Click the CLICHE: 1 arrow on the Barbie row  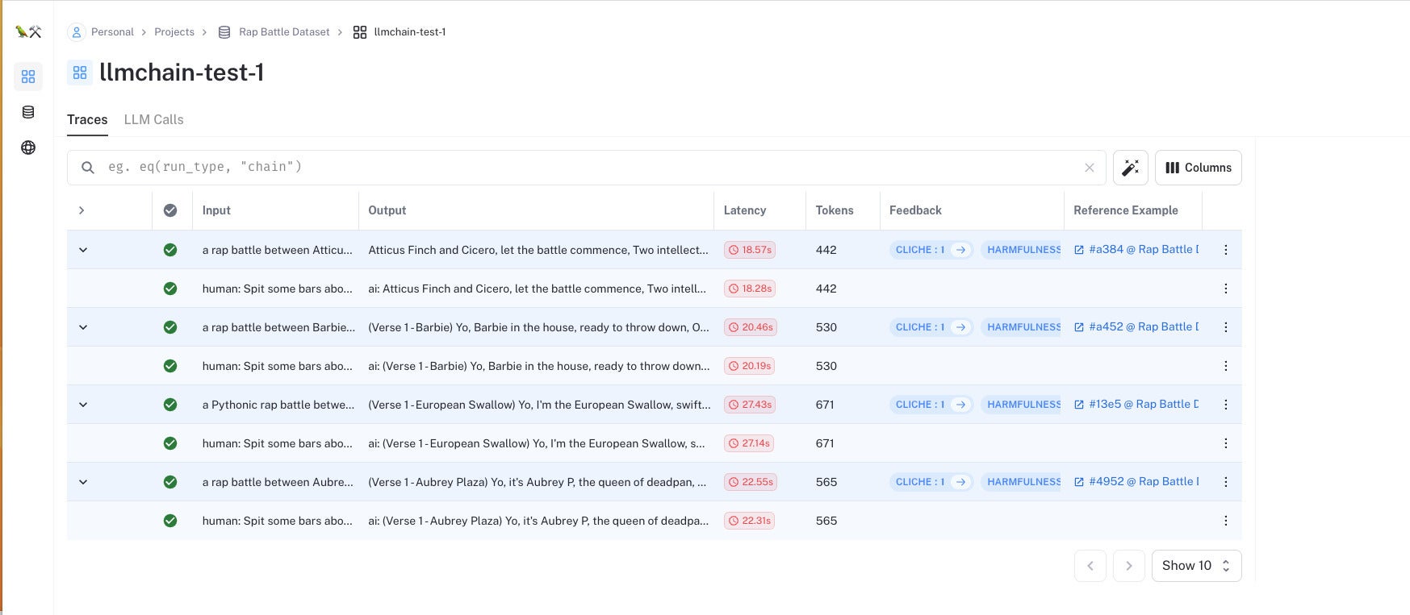[x=960, y=327]
